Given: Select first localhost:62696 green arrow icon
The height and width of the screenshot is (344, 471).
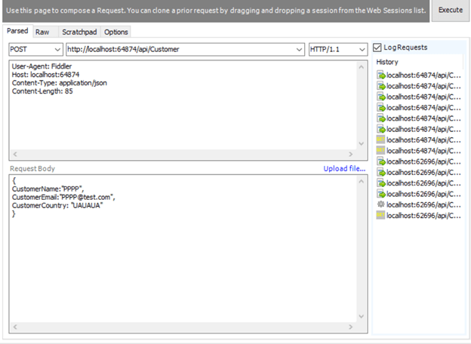Looking at the screenshot, I should click(x=381, y=161).
